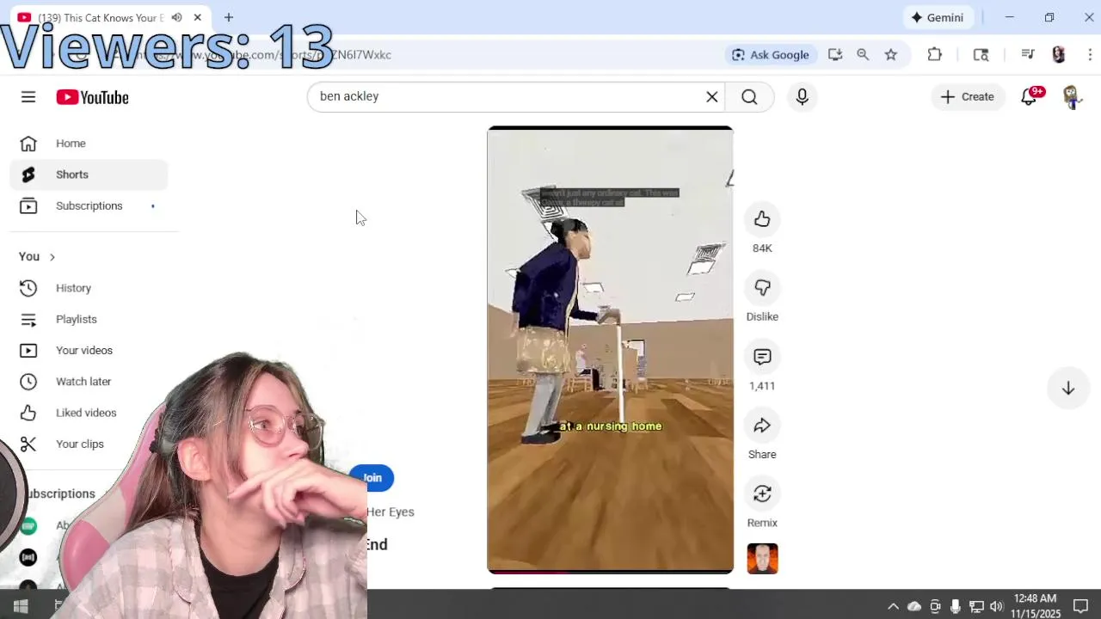The image size is (1101, 619).
Task: Pause the playing Short video
Action: (x=610, y=348)
